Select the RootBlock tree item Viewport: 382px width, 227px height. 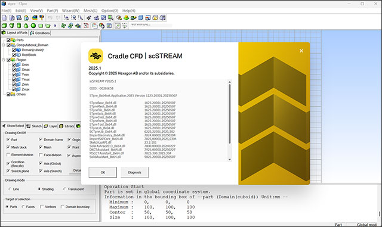click(29, 55)
